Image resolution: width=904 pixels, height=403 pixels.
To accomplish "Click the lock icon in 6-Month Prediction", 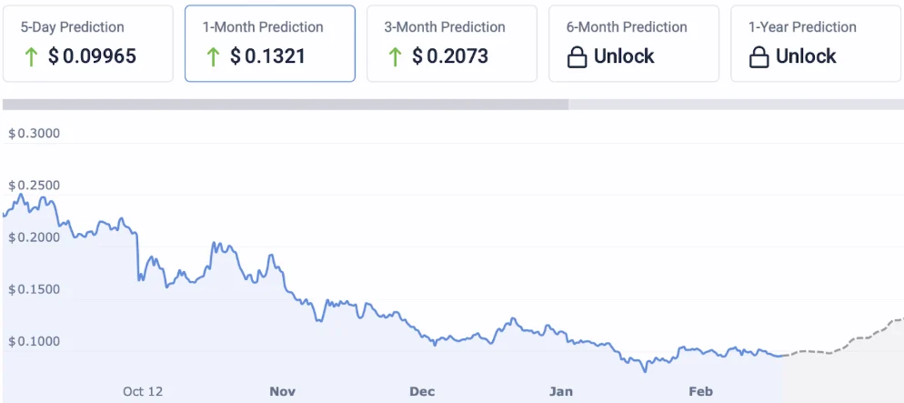I will click(x=577, y=57).
